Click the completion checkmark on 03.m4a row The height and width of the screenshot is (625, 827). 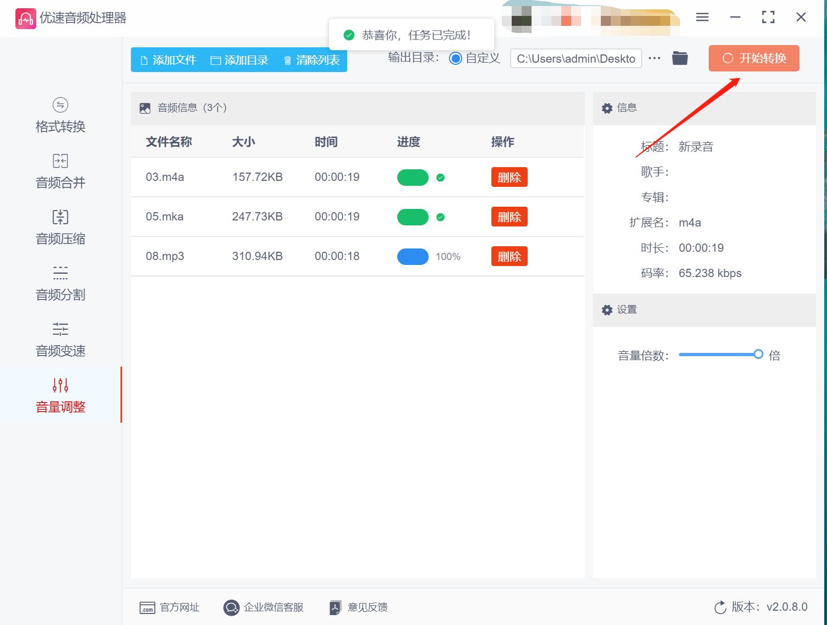[439, 178]
